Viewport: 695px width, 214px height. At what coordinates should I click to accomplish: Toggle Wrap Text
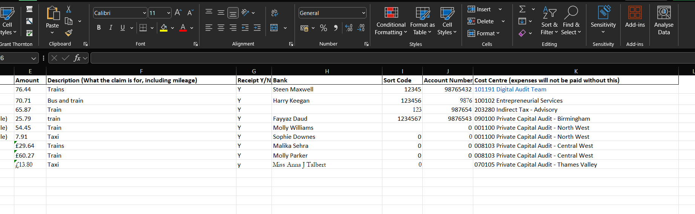(275, 13)
